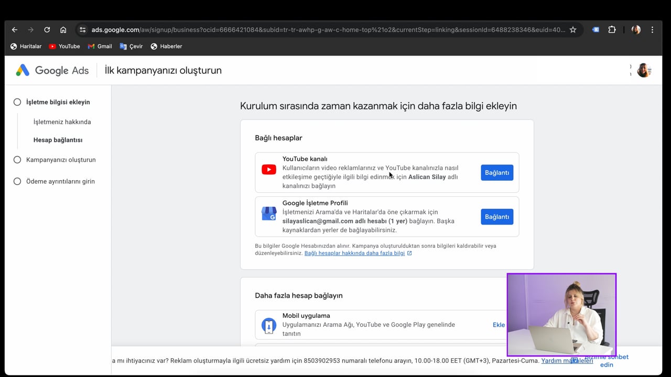Bookmark this page with the star icon

573,30
